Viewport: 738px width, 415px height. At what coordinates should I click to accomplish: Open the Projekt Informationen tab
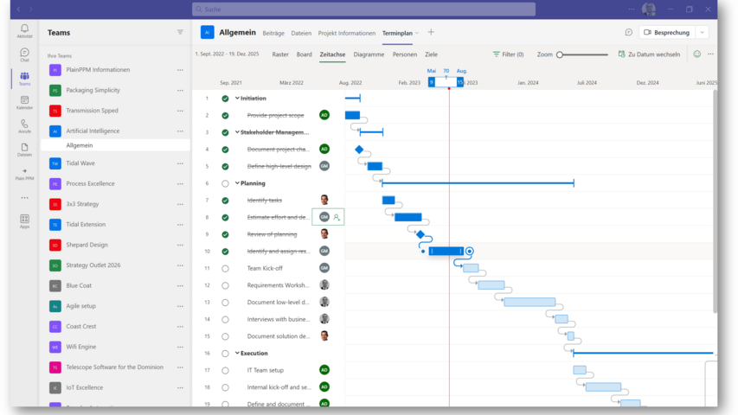pos(346,33)
